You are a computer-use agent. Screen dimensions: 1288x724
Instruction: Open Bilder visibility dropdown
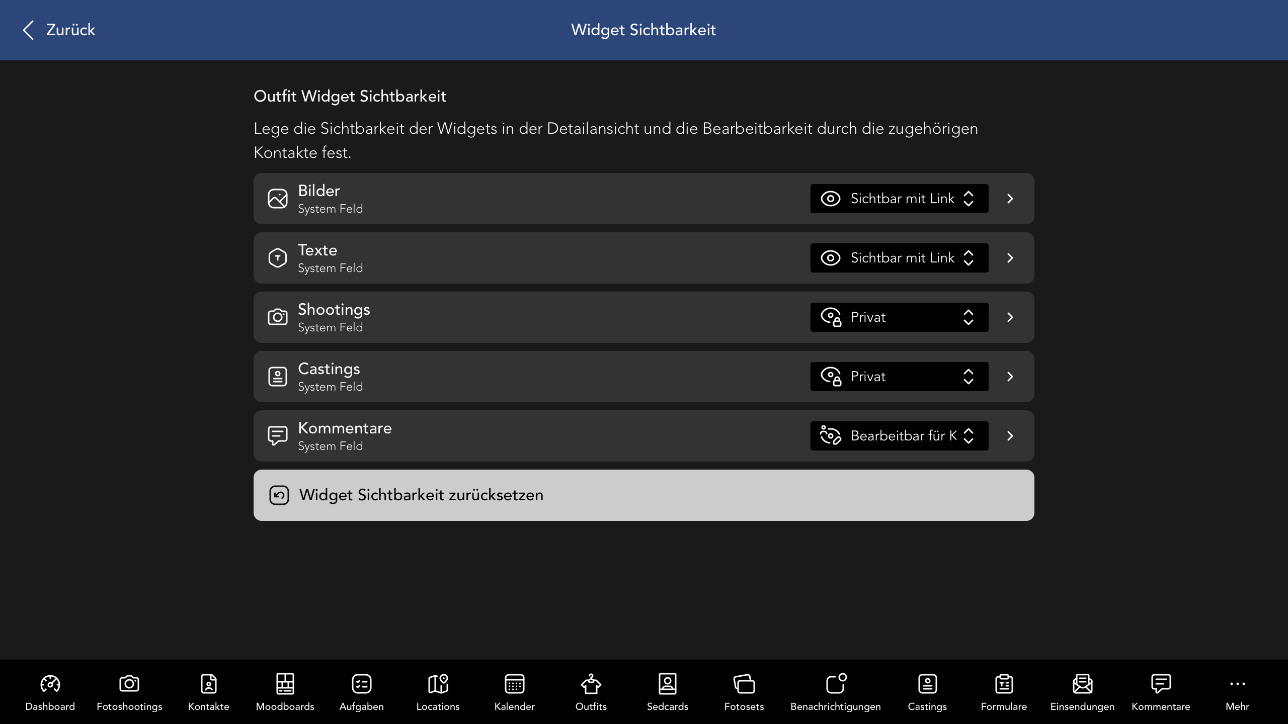(x=899, y=199)
